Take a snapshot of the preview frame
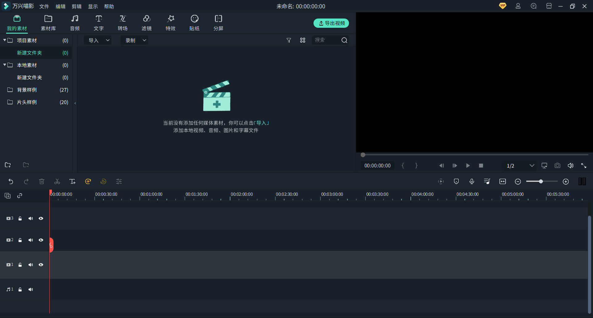This screenshot has height=318, width=593. pos(557,165)
